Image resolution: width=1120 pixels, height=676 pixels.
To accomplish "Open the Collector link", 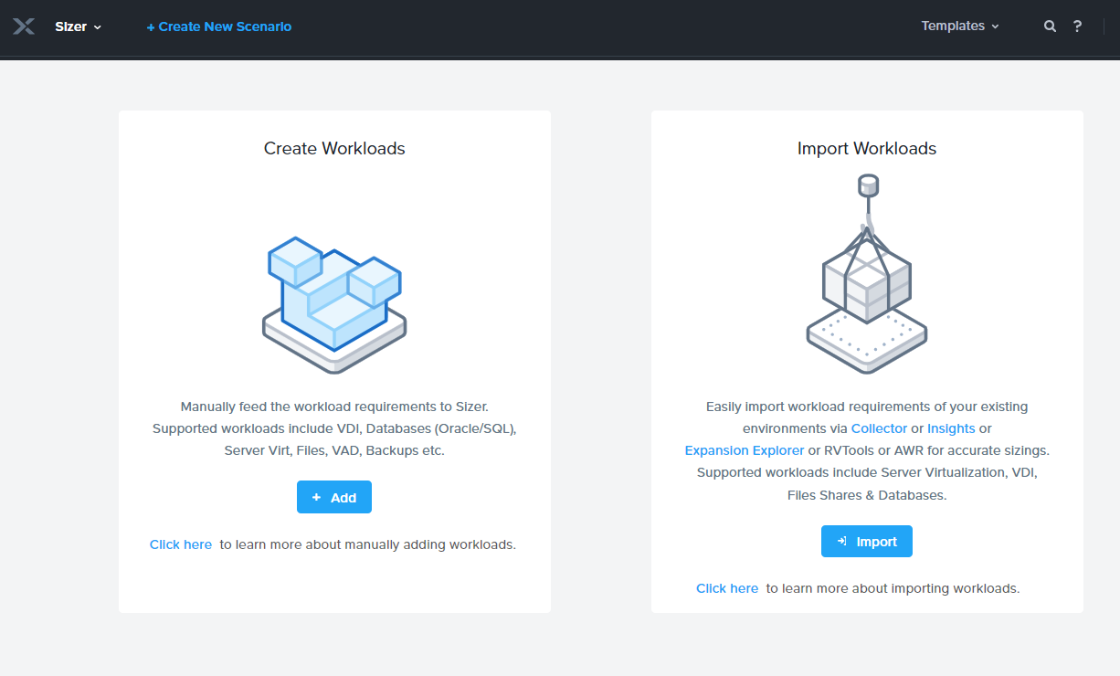I will pos(879,428).
